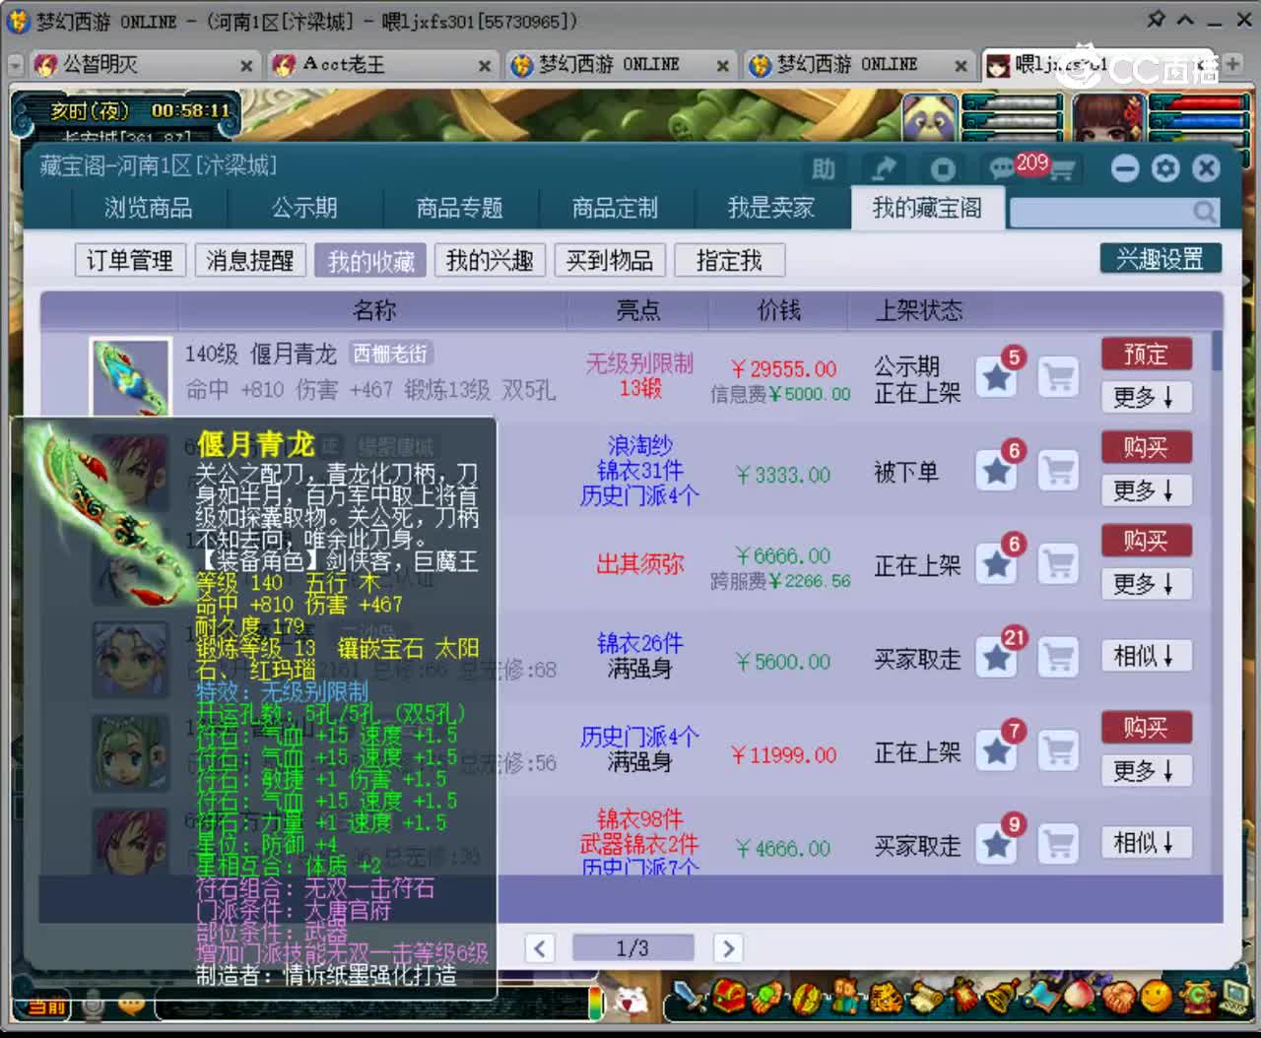Open the 助 helper icon in header

824,169
